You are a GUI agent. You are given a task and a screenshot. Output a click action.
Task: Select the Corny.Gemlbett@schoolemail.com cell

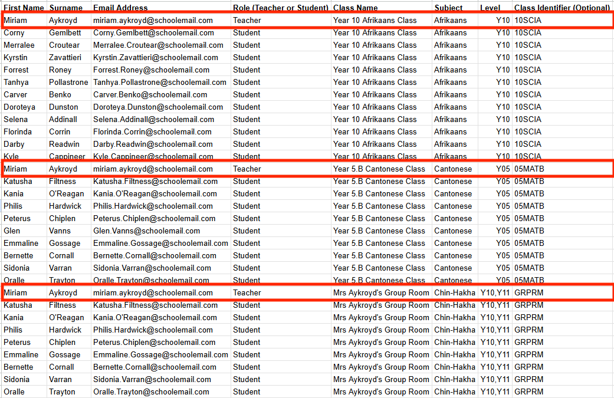tap(160, 33)
